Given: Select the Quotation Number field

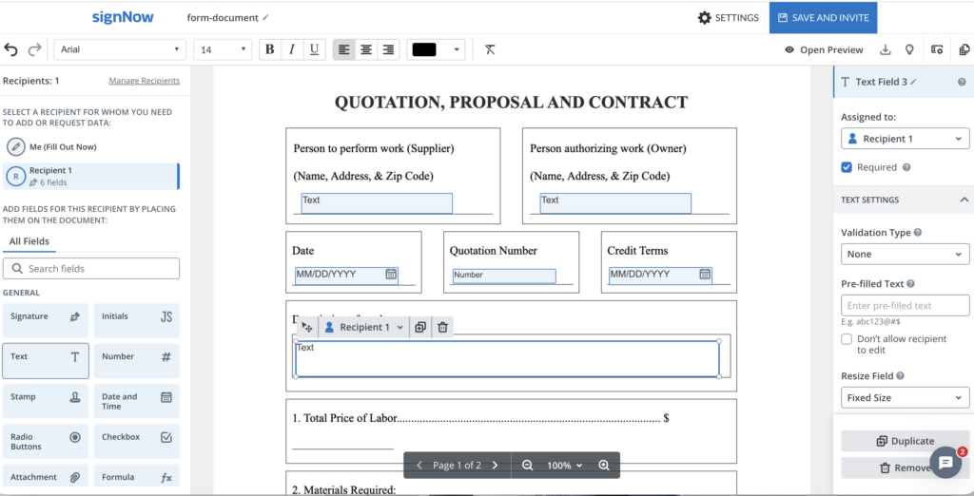Looking at the screenshot, I should coord(504,277).
